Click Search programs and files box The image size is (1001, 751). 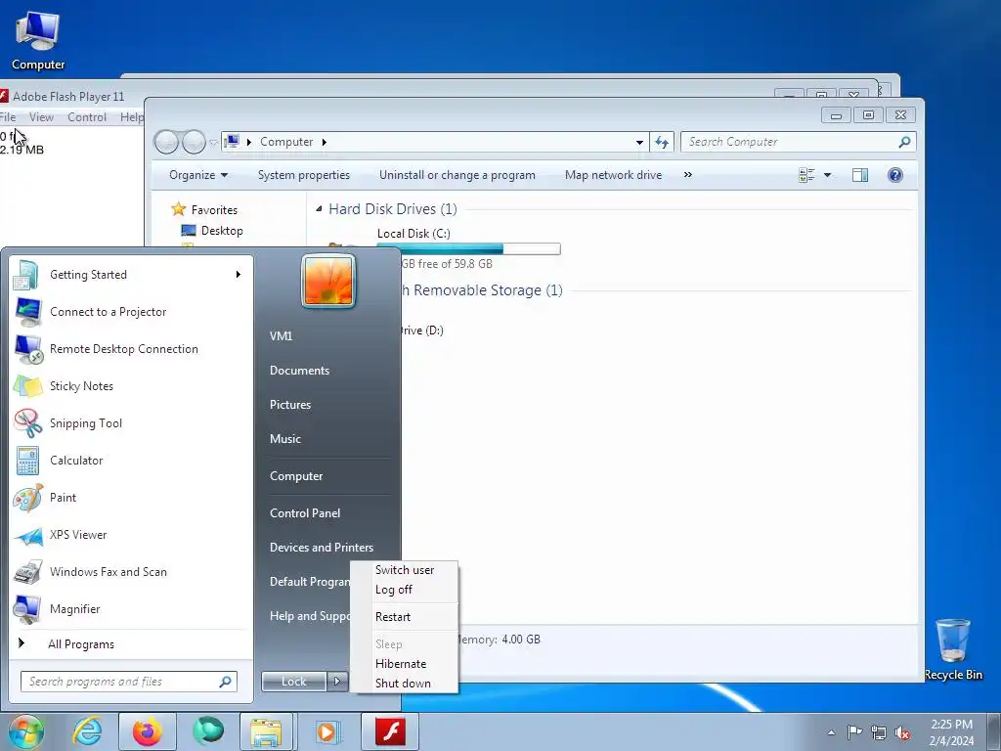tap(128, 682)
